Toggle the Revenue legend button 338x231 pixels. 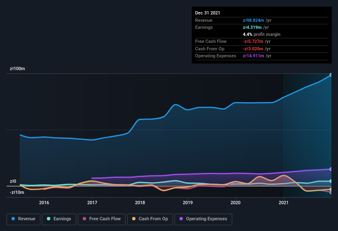point(23,219)
